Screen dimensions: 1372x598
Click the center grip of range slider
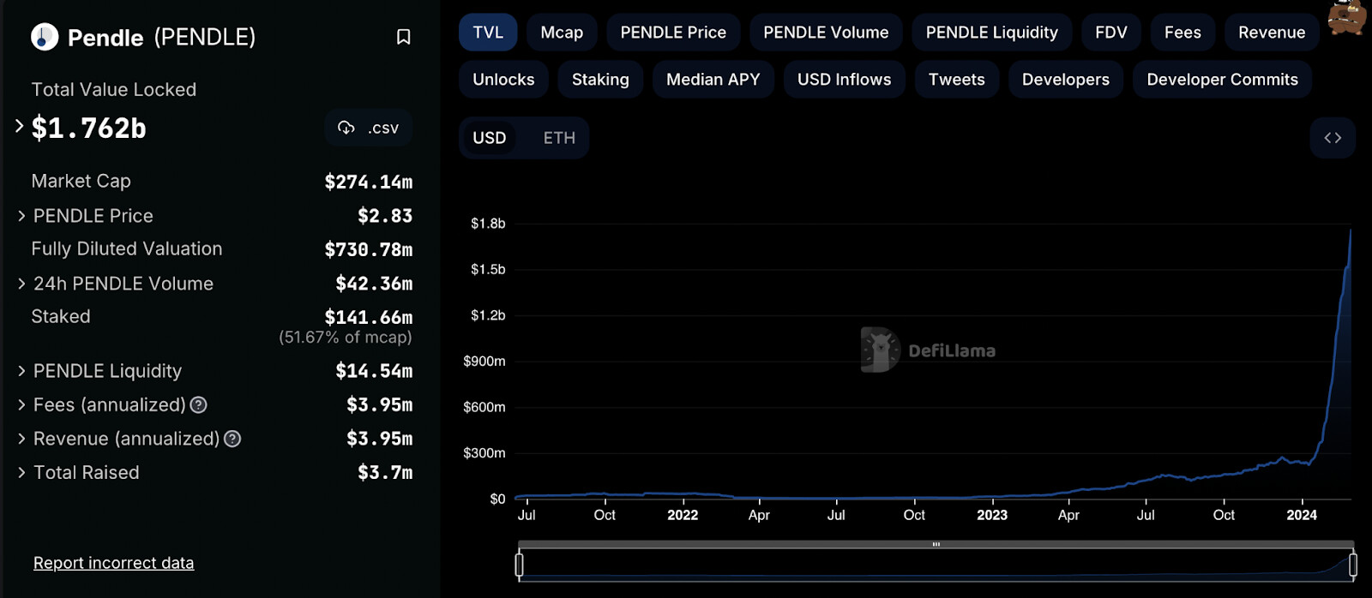coord(936,544)
